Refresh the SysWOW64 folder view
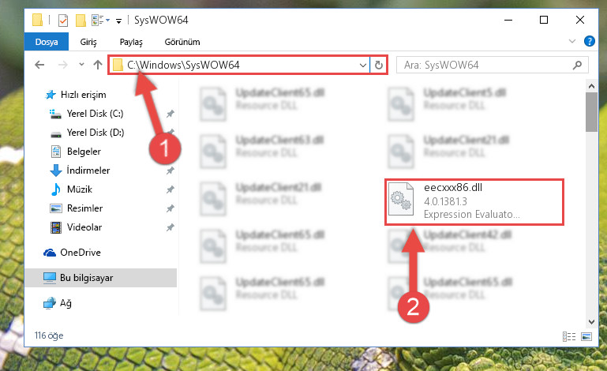 379,65
